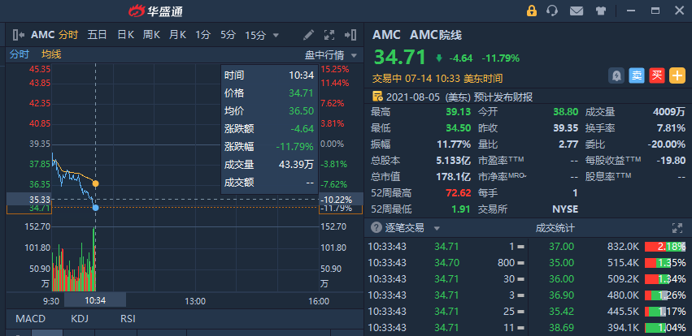The width and height of the screenshot is (692, 336).
Task: Select the MACD indicator tab
Action: pyautogui.click(x=30, y=319)
